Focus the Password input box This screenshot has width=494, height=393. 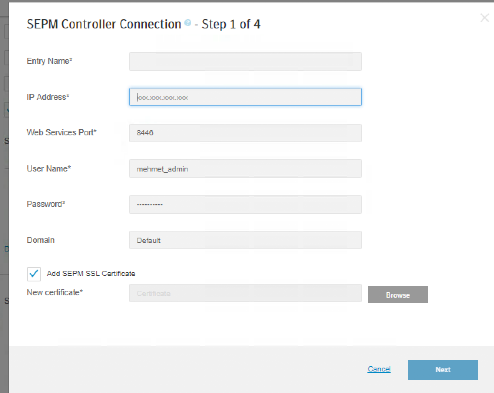click(x=245, y=204)
